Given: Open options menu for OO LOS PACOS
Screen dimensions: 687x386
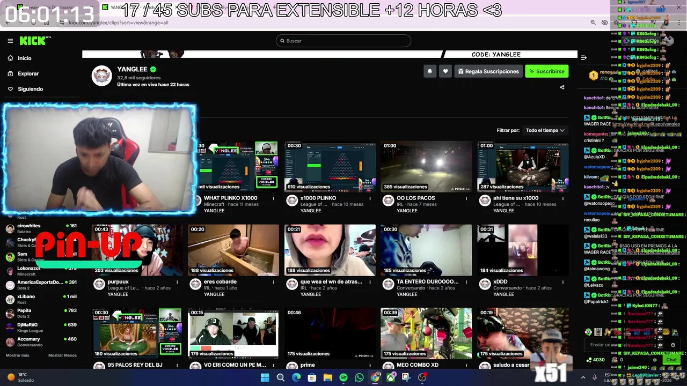Looking at the screenshot, I should (x=466, y=198).
